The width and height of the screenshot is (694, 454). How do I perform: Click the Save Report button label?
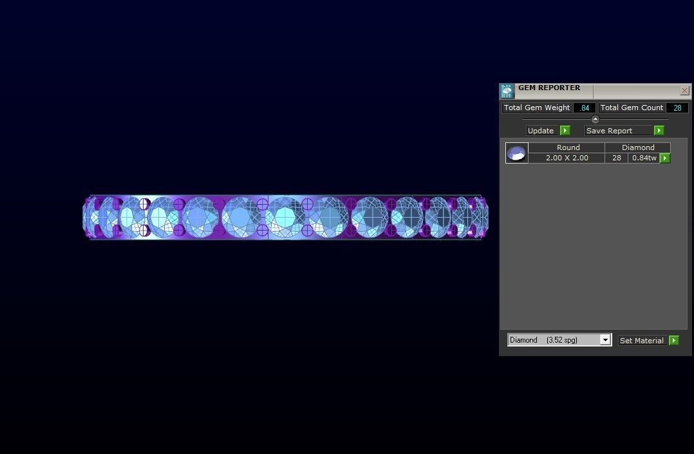click(x=619, y=131)
